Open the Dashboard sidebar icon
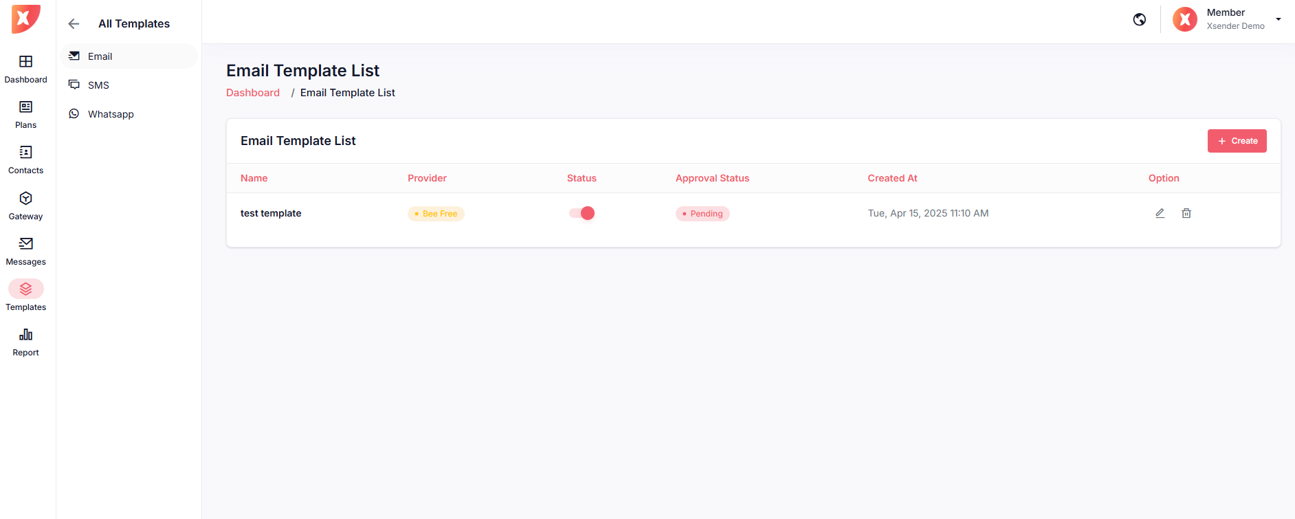The height and width of the screenshot is (519, 1295). (x=25, y=69)
